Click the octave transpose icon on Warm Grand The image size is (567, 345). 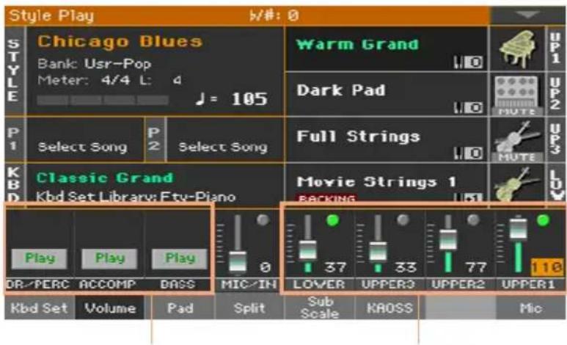(469, 63)
